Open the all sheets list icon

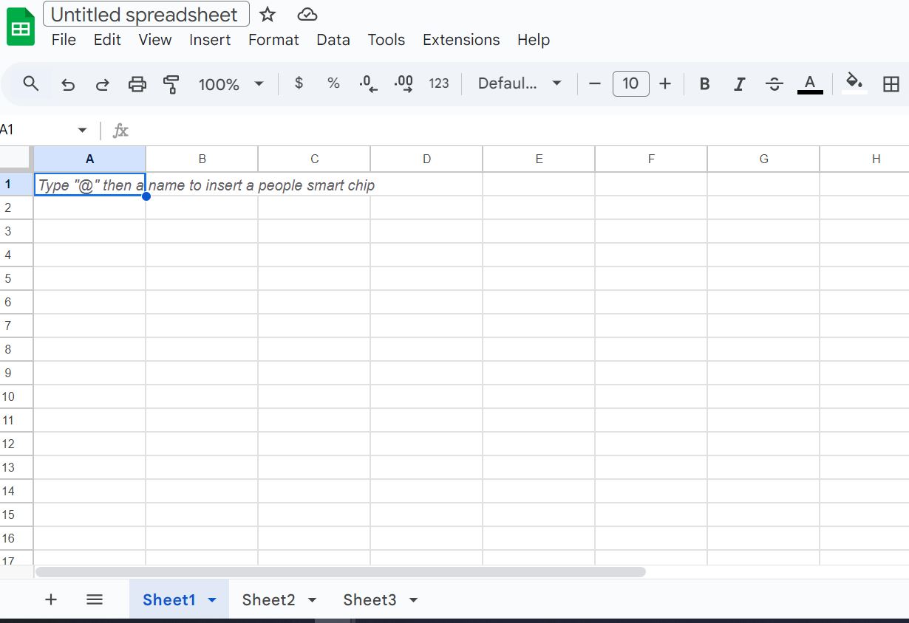click(95, 599)
